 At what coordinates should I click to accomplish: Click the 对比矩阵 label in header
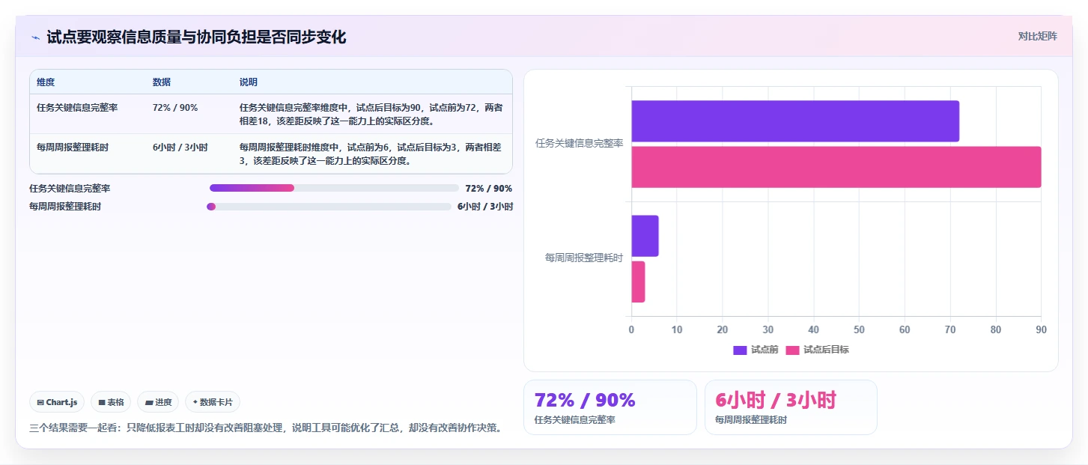pos(1037,36)
